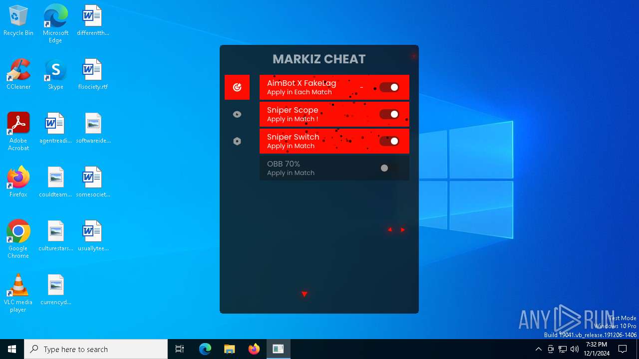
Task: Click the MARKIZ CHEAT title
Action: [319, 59]
